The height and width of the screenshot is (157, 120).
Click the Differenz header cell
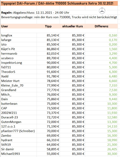coord(101,26)
